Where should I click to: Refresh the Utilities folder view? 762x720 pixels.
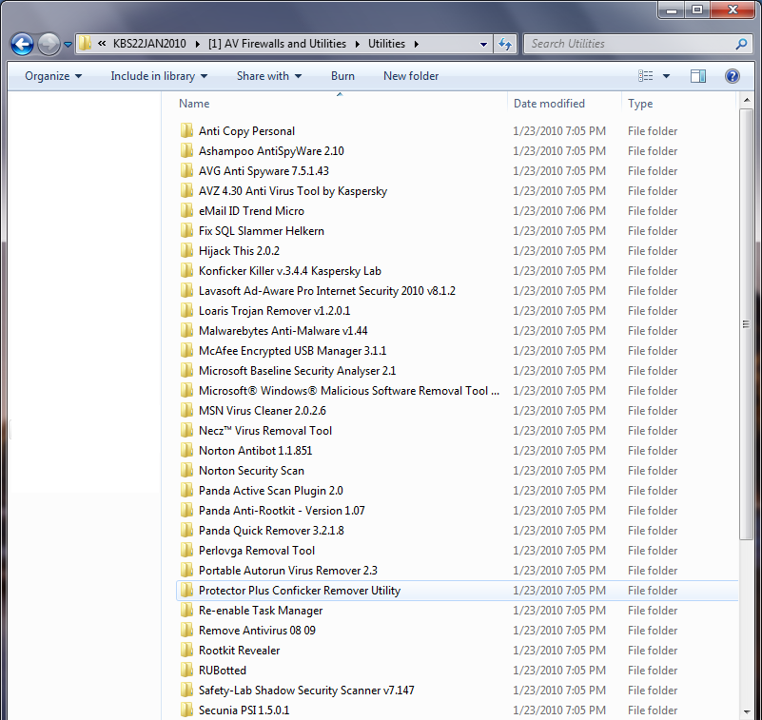click(505, 44)
